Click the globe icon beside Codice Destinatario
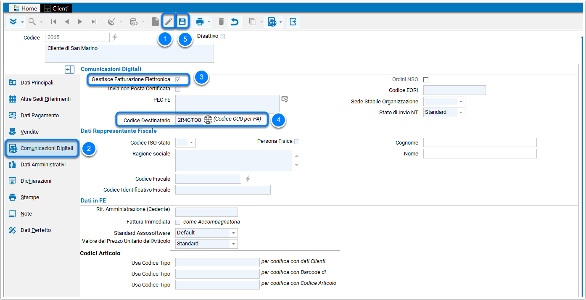The height and width of the screenshot is (300, 586). tap(208, 120)
